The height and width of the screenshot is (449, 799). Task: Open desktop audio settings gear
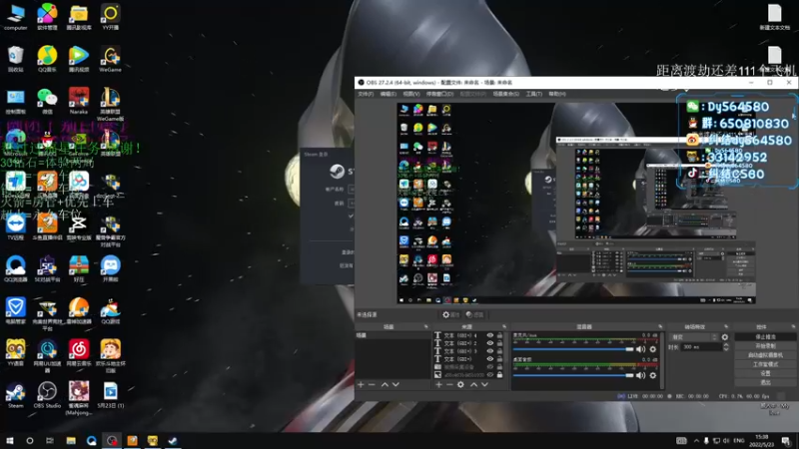[x=653, y=375]
